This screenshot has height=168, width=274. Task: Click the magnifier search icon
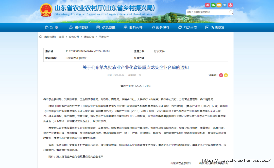click(231, 12)
